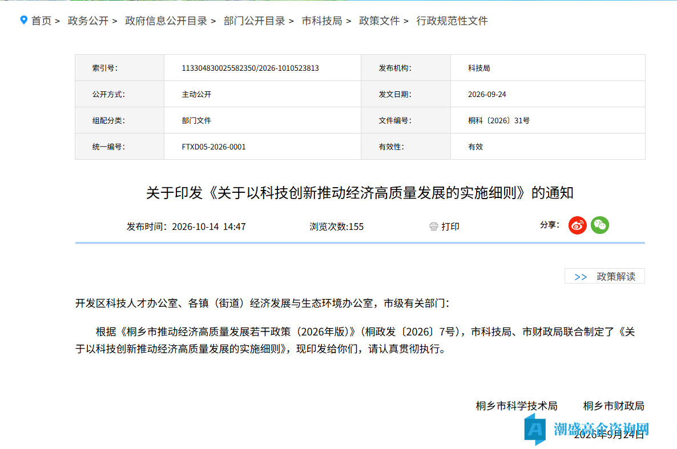Click the 科技局 publishing agency cell
677x449 pixels.
coord(548,68)
